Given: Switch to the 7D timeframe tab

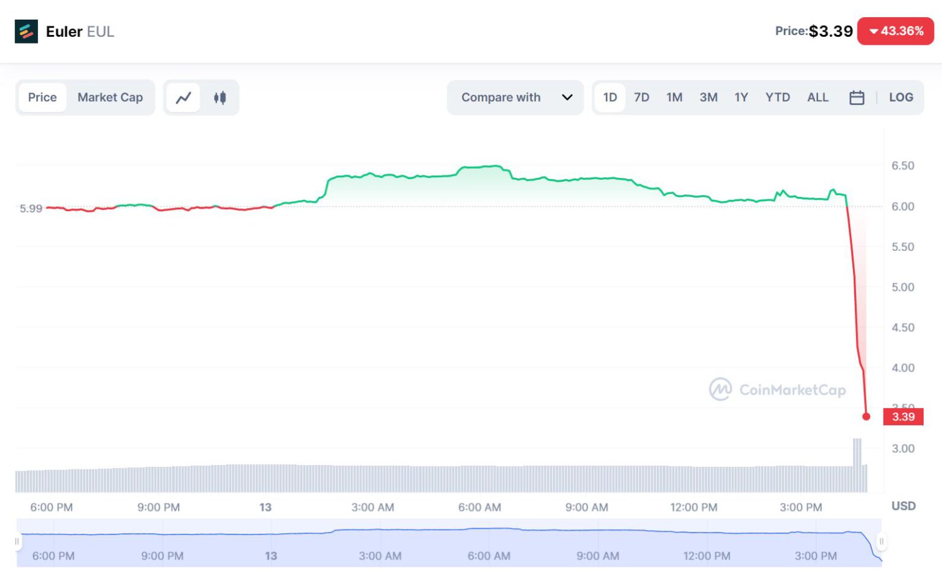Looking at the screenshot, I should pos(641,97).
